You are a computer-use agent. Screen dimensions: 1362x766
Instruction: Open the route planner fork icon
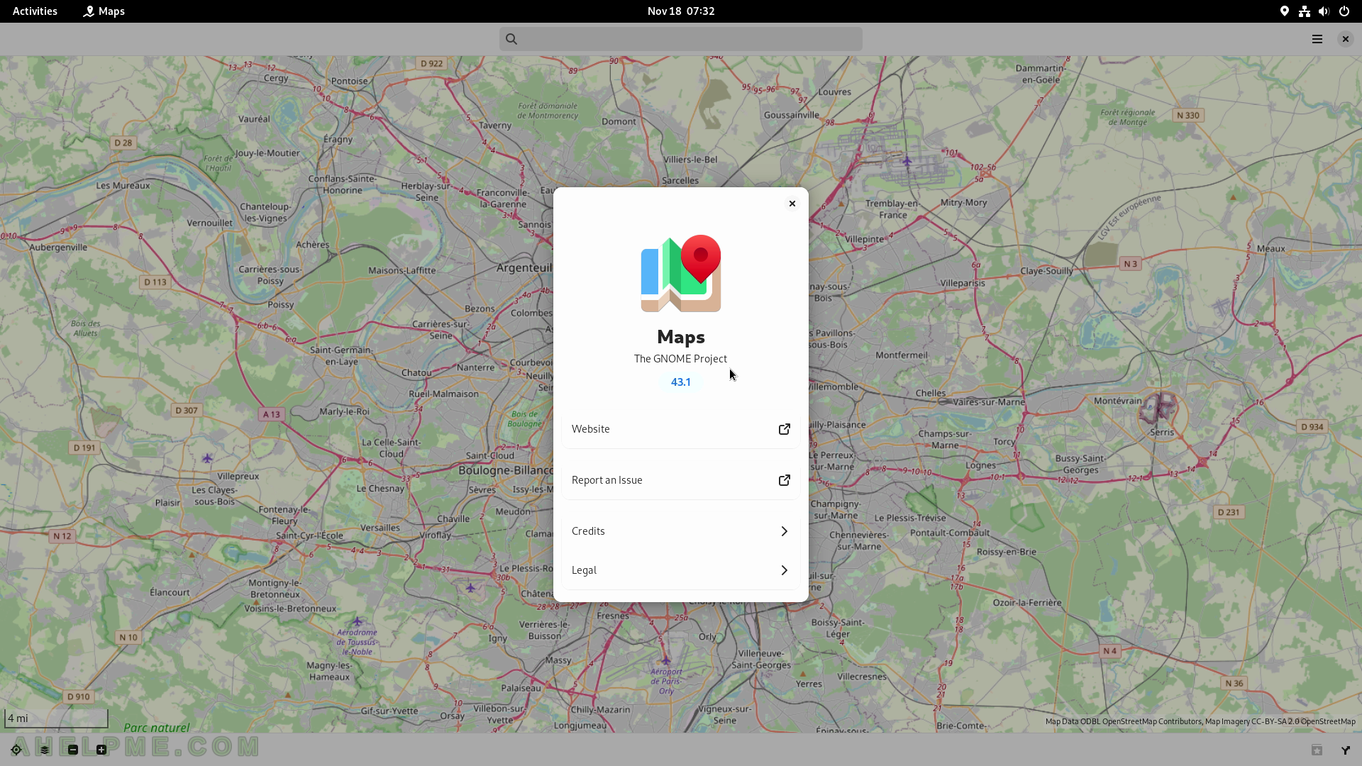click(1346, 750)
